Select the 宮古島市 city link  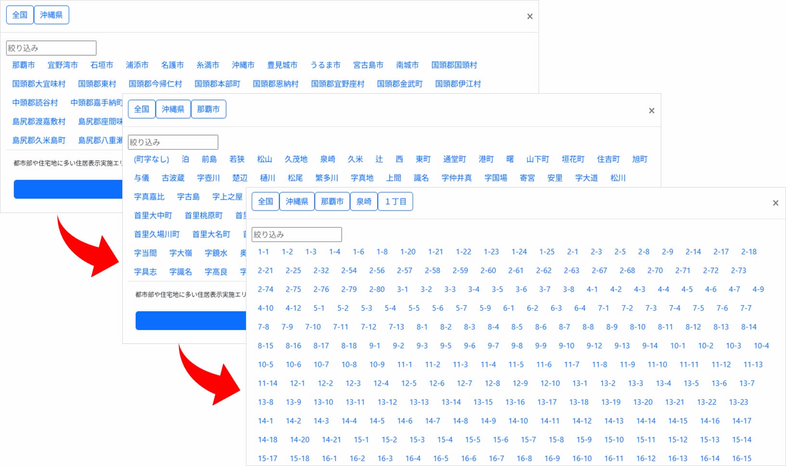[368, 65]
